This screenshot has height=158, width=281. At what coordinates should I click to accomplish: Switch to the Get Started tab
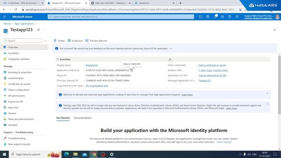[x=63, y=118]
